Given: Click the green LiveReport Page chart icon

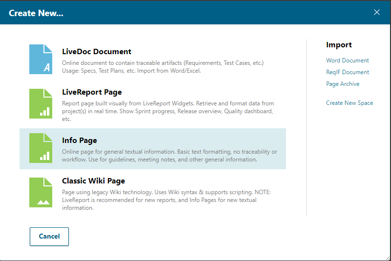Looking at the screenshot, I should tap(41, 103).
